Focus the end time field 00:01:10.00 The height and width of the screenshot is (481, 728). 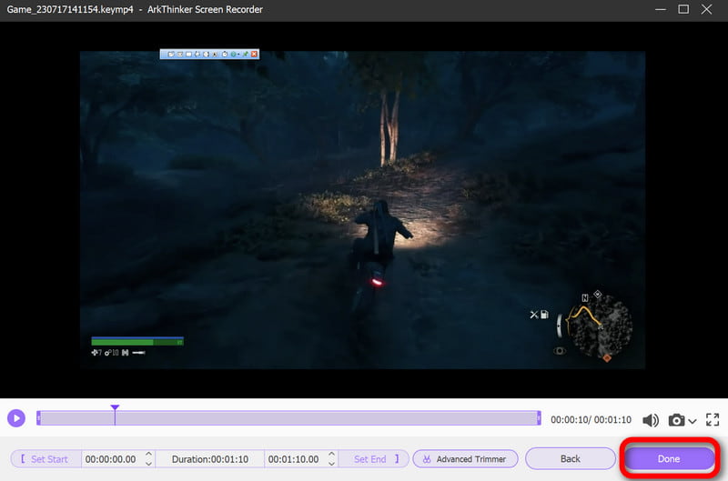point(293,459)
